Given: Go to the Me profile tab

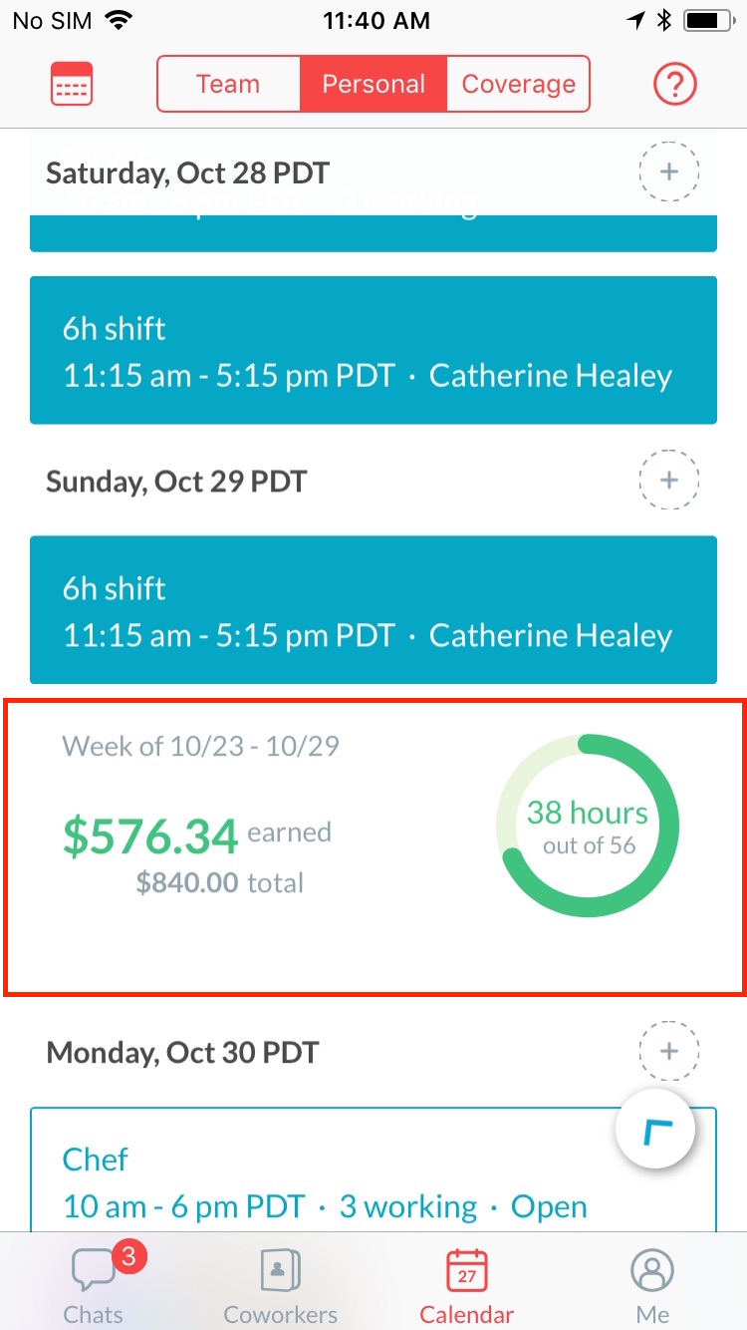Looking at the screenshot, I should [653, 1286].
